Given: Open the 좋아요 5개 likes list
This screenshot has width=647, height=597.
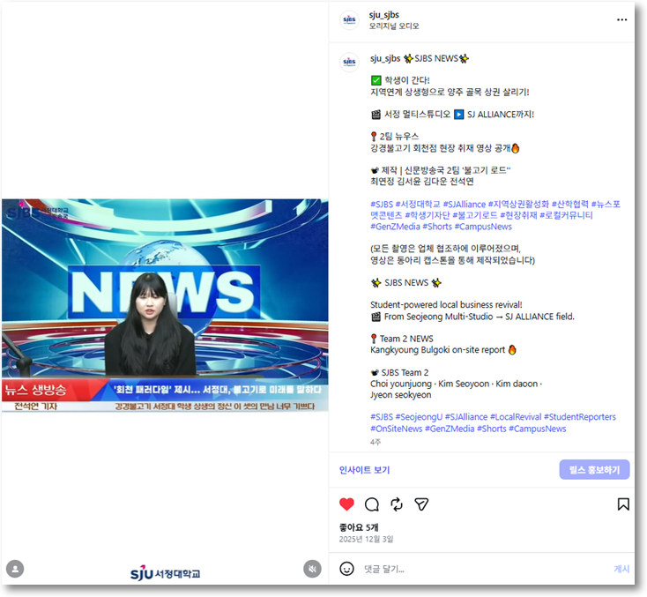Looking at the screenshot, I should [359, 527].
